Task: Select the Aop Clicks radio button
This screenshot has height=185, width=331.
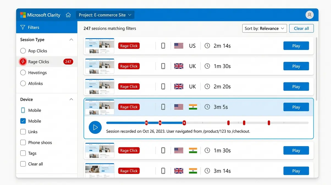Action: (x=23, y=51)
